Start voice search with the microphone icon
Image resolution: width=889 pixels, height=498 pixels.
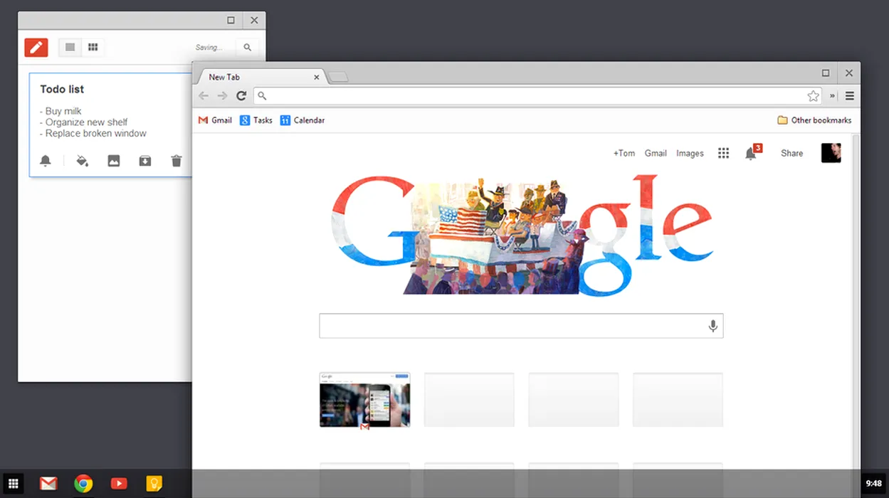712,326
